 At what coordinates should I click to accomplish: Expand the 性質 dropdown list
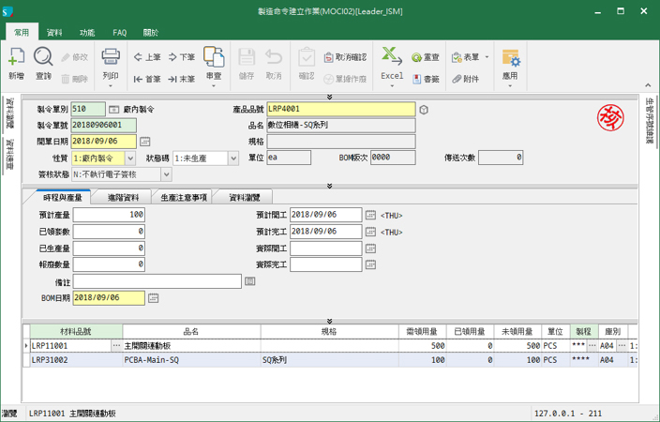(129, 158)
